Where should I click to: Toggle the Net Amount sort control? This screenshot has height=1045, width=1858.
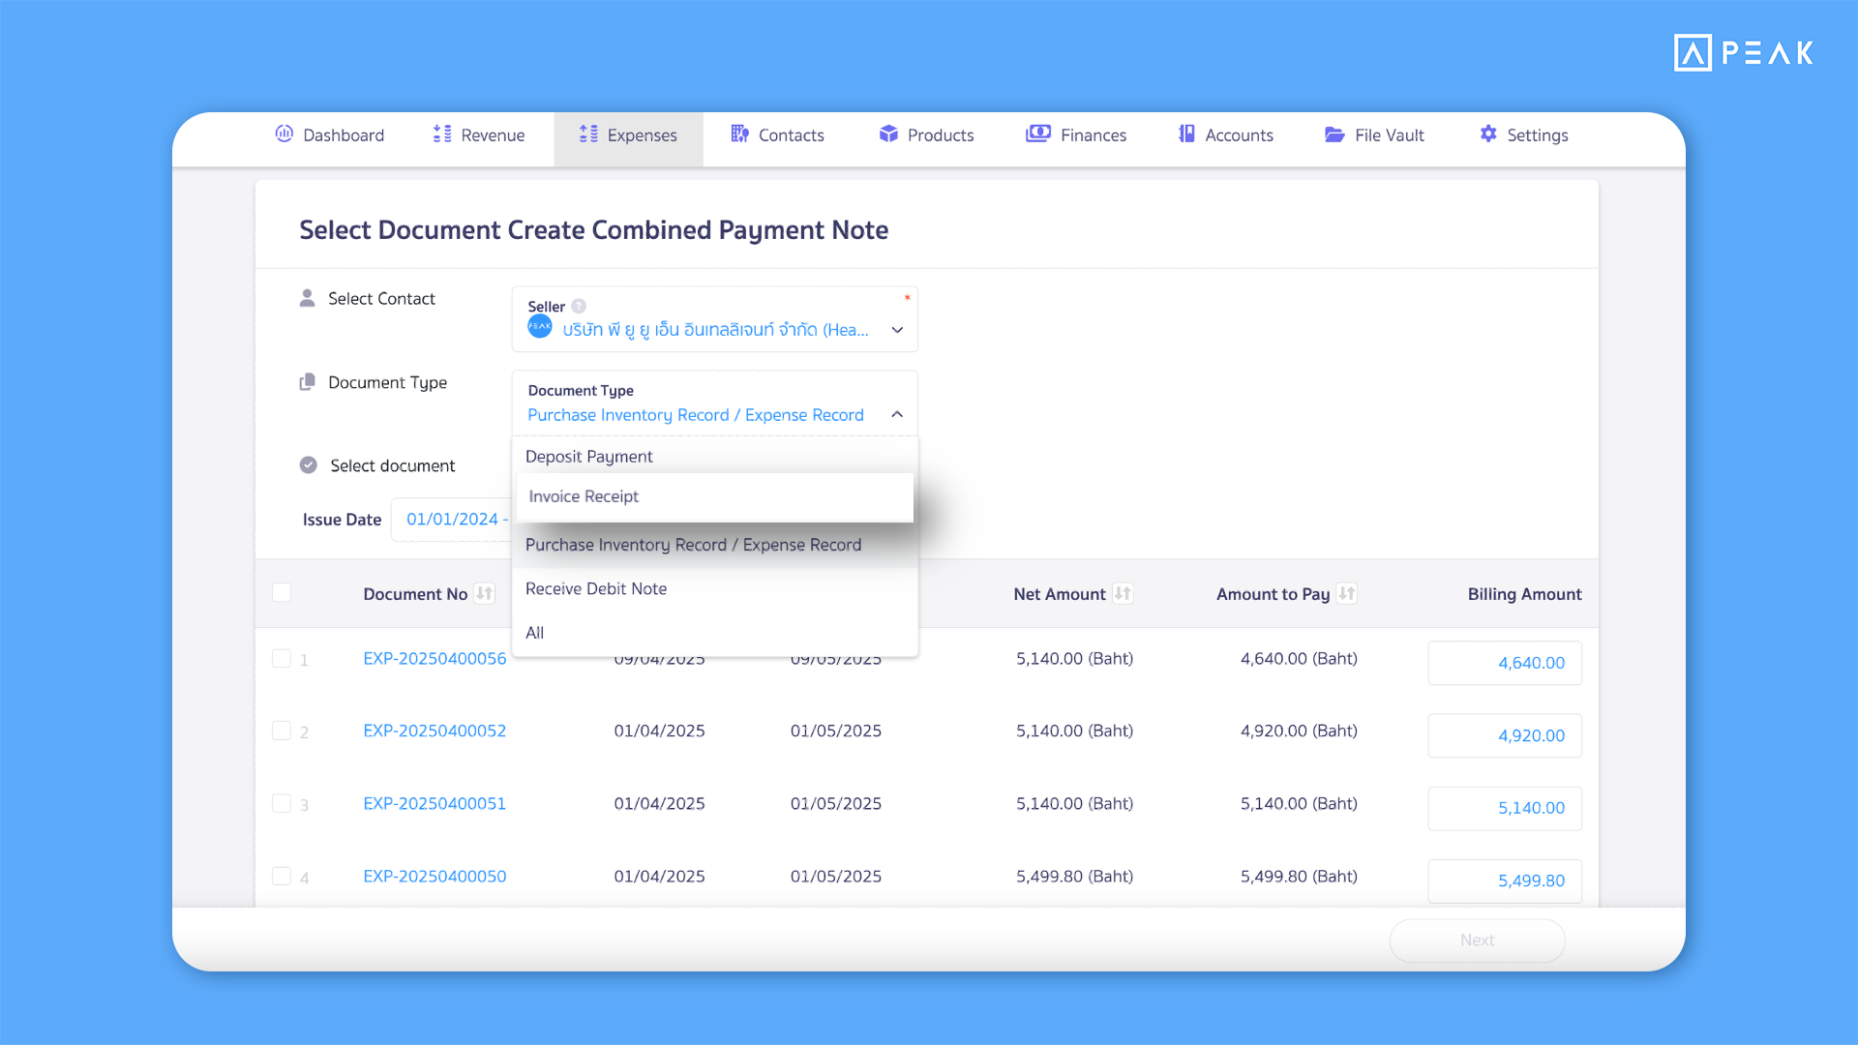pyautogui.click(x=1123, y=593)
